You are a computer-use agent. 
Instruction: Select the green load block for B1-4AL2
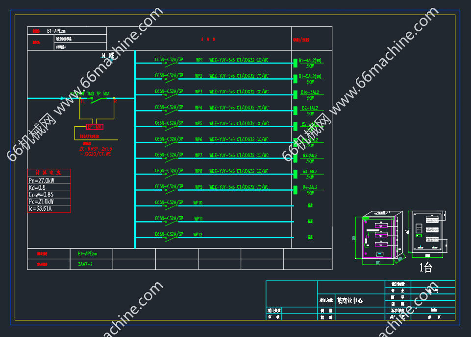295,63
